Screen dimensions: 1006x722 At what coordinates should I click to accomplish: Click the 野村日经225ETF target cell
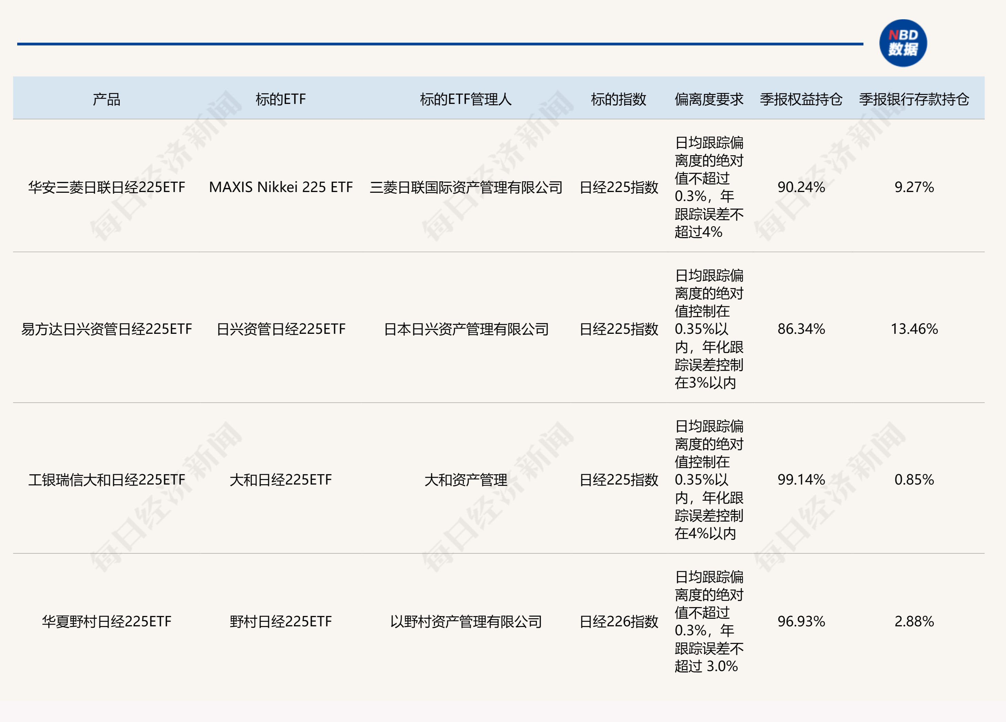280,622
